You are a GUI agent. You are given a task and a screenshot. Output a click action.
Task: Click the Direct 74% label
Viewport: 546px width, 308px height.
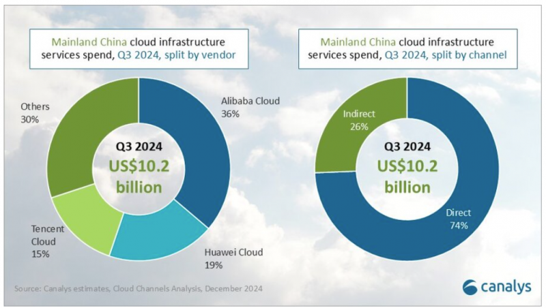(458, 219)
